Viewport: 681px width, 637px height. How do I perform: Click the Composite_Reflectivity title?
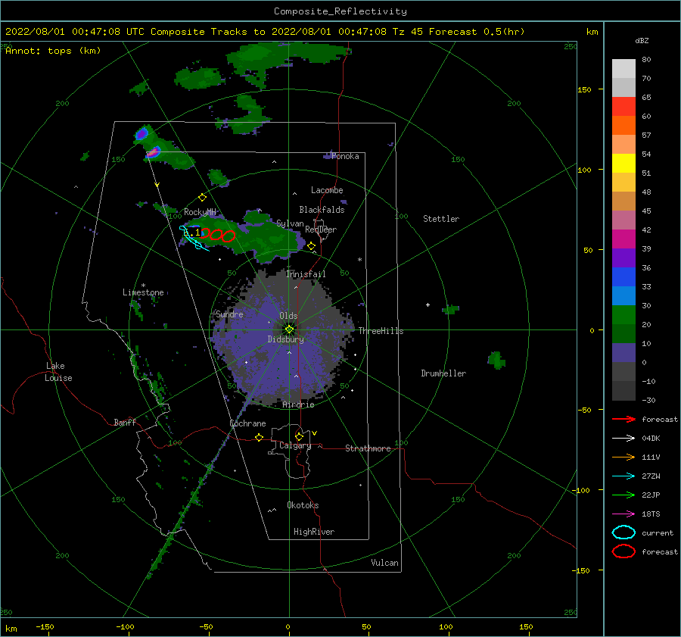coord(340,11)
